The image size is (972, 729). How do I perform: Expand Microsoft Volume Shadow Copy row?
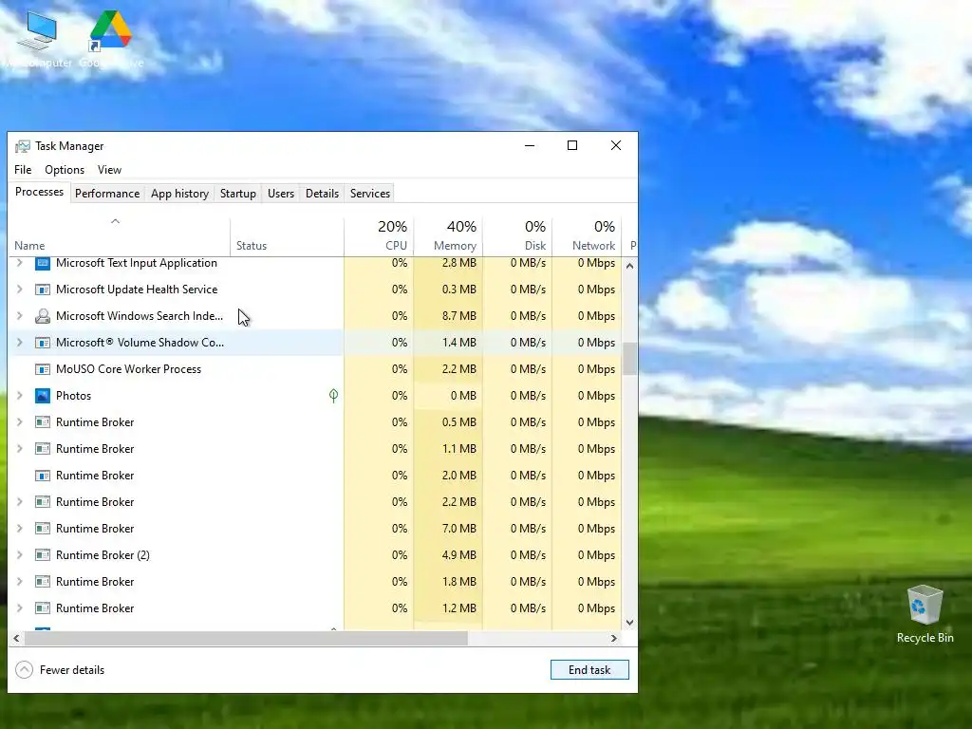coord(19,343)
